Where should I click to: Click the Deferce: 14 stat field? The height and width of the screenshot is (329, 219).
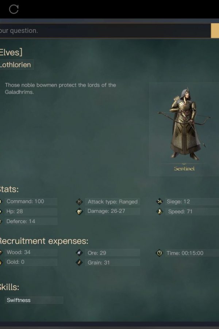point(31,222)
